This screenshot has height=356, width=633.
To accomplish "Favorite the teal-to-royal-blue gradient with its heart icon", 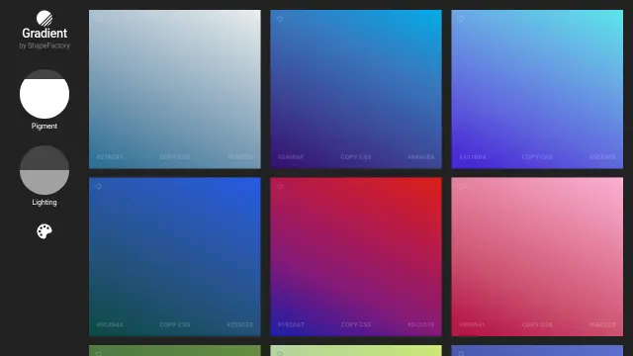I will point(99,187).
